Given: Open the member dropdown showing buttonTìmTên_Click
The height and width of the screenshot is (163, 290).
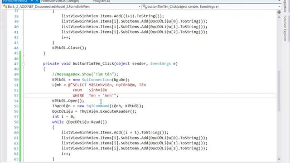Looking at the screenshot, I should (x=212, y=7).
